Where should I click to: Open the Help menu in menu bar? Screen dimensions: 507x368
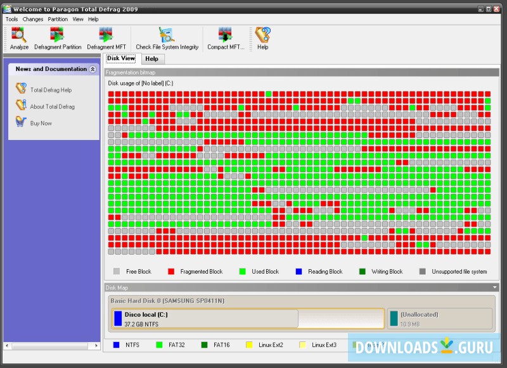[x=93, y=19]
